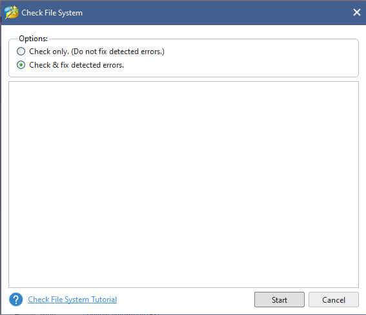Click the 'Options:' group label
Viewport: 366px width, 315px height.
tap(33, 39)
